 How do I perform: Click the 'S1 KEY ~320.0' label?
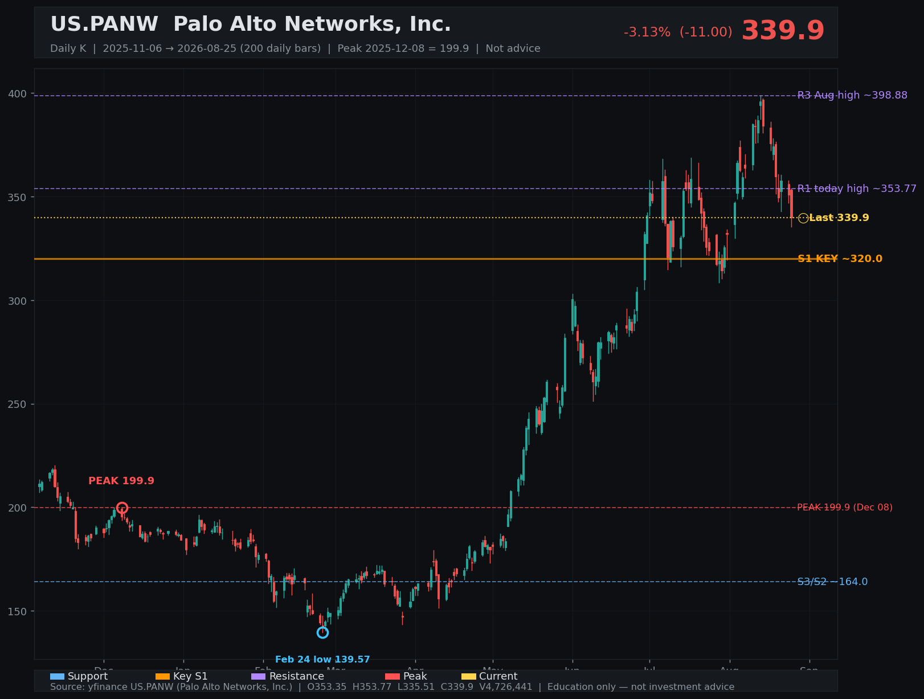coord(840,259)
